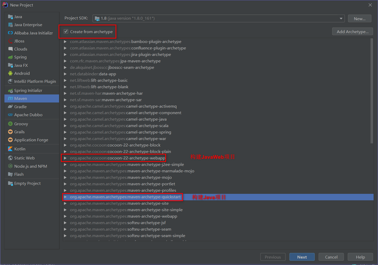Image resolution: width=378 pixels, height=265 pixels.
Task: Expand the maven-archetype-quickstart node
Action: click(65, 197)
